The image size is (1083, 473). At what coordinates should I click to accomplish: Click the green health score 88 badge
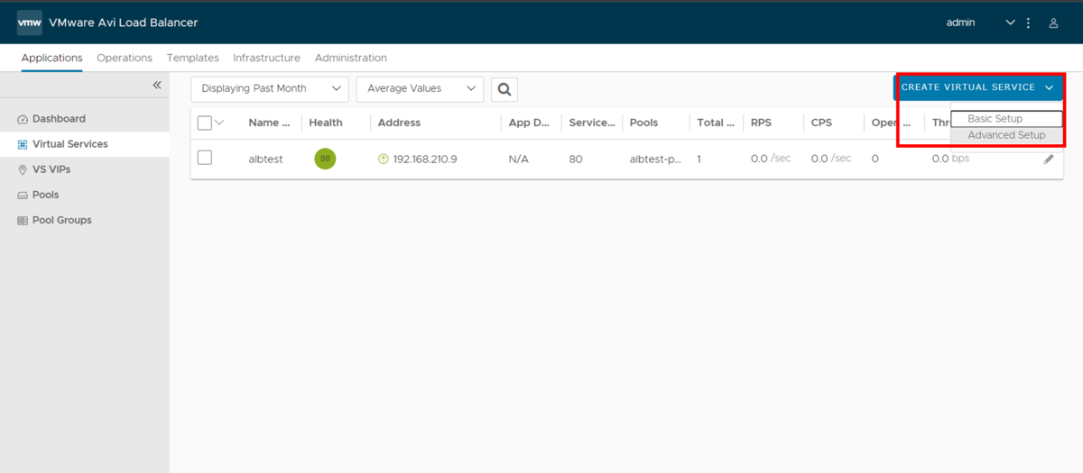tap(325, 159)
